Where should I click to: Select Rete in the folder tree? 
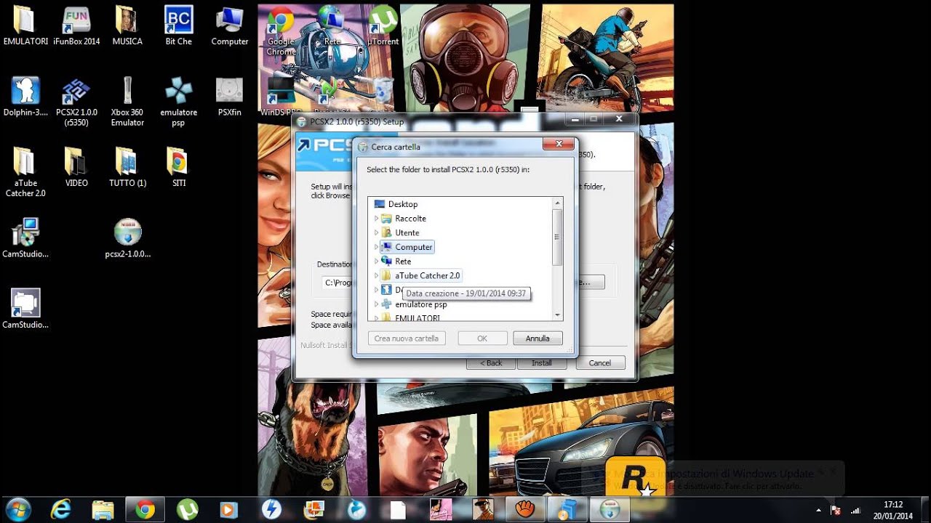tap(403, 261)
